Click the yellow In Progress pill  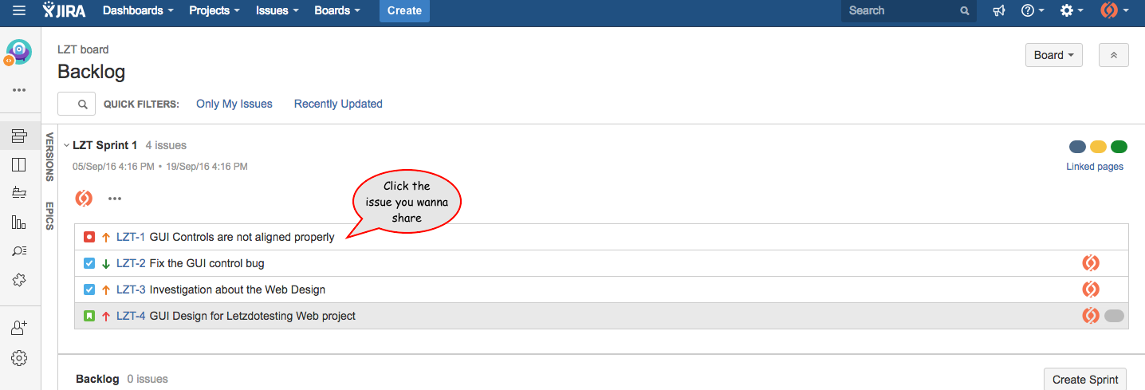pyautogui.click(x=1098, y=147)
